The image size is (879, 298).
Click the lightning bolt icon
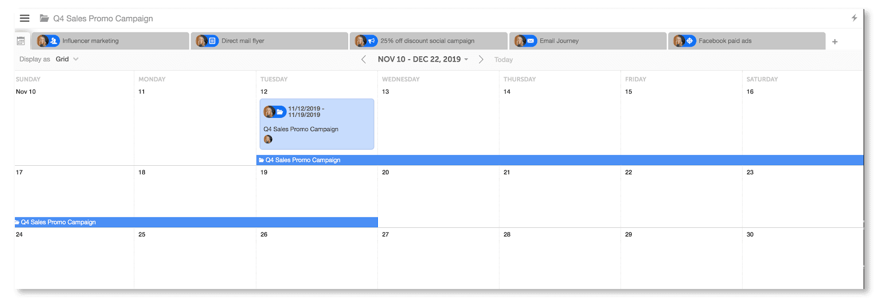854,18
